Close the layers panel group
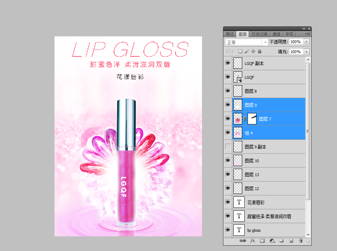The width and height of the screenshot is (337, 251). click(x=309, y=29)
